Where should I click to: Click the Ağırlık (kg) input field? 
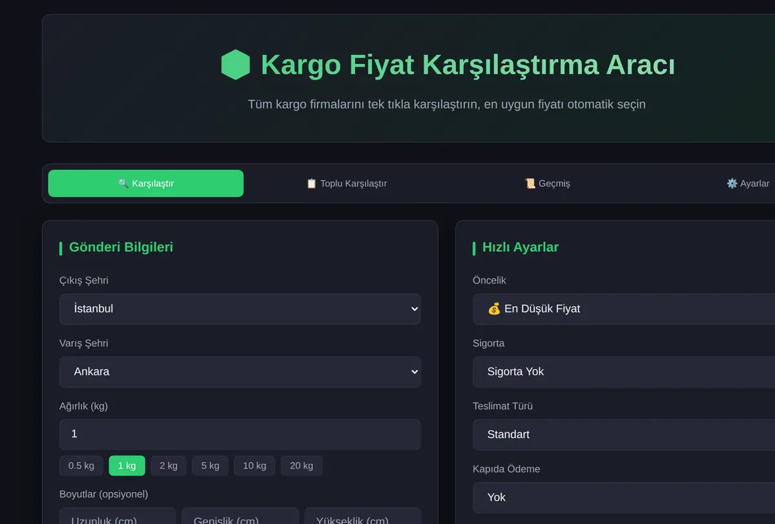(240, 434)
